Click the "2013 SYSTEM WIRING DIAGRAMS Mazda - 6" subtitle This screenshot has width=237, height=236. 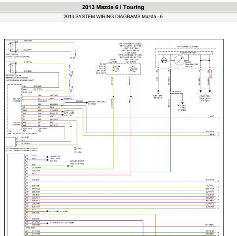[x=113, y=17]
